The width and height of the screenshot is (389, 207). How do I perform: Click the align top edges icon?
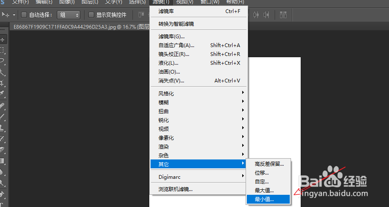tap(141, 15)
